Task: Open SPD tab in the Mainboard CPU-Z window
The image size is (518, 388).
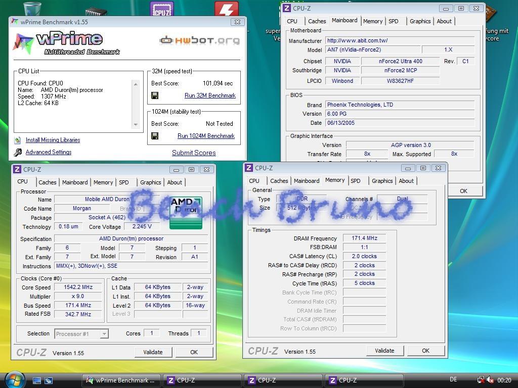Action: [394, 21]
